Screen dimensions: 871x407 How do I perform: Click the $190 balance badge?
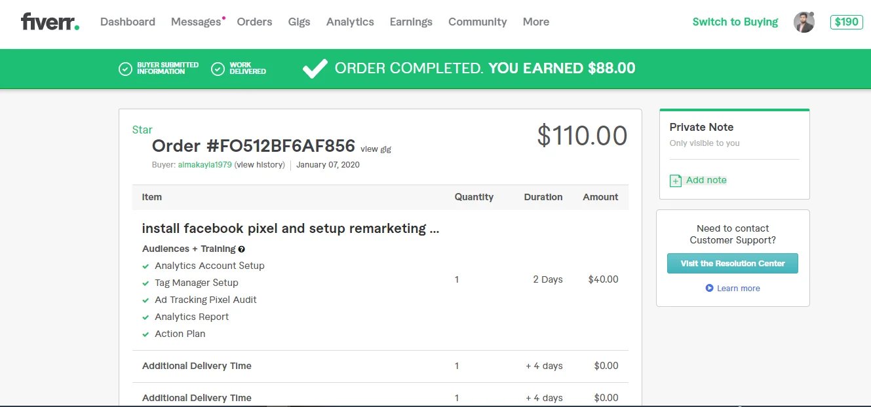point(846,22)
